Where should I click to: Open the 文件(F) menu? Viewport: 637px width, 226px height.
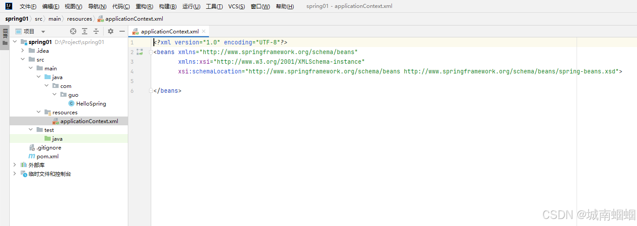point(28,7)
